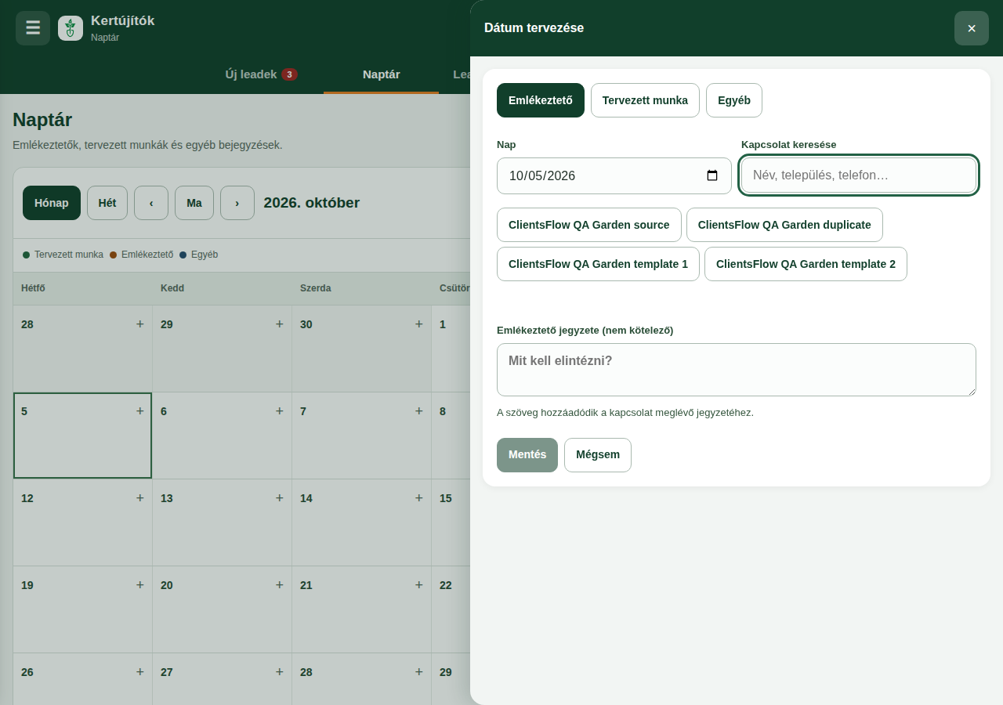Image resolution: width=1003 pixels, height=705 pixels.
Task: Open the calendar picker icon in Nap field
Action: point(712,175)
